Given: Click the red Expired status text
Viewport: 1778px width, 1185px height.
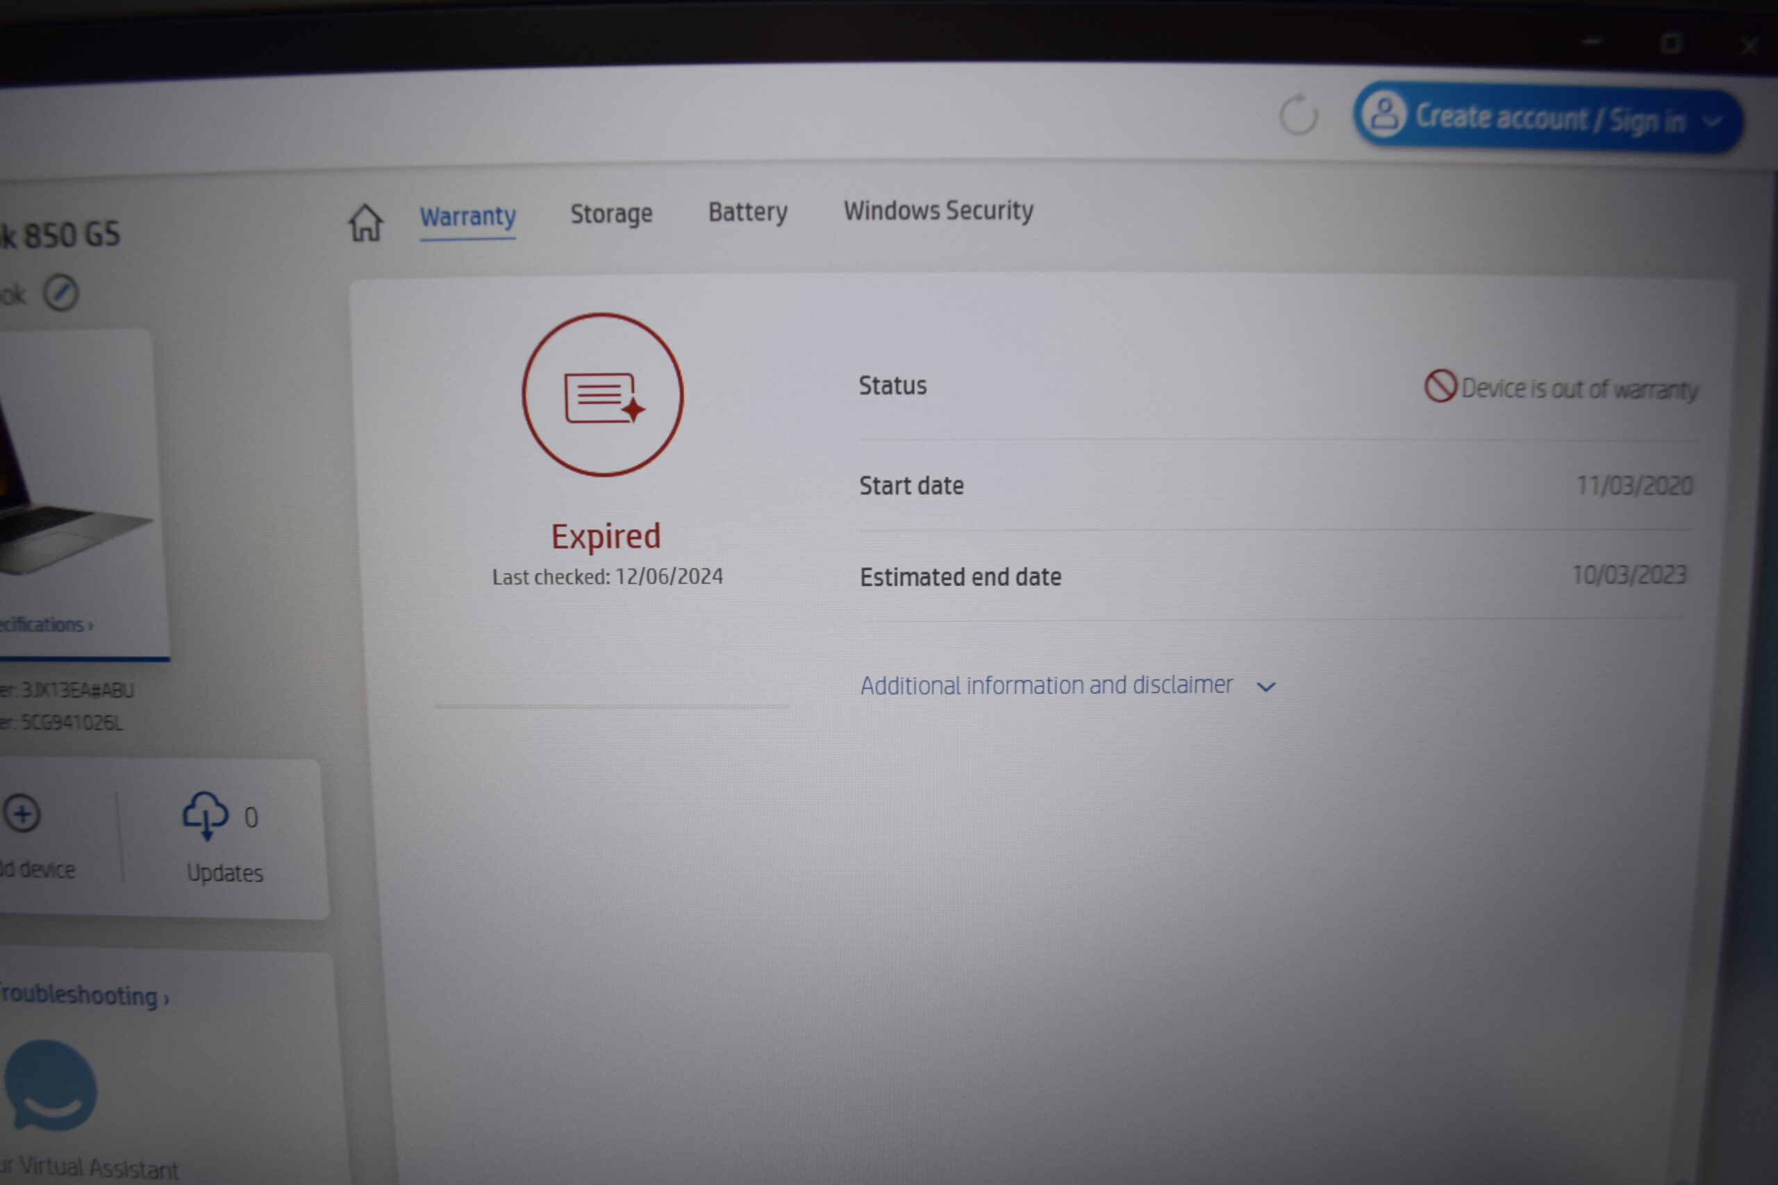Looking at the screenshot, I should pos(606,537).
